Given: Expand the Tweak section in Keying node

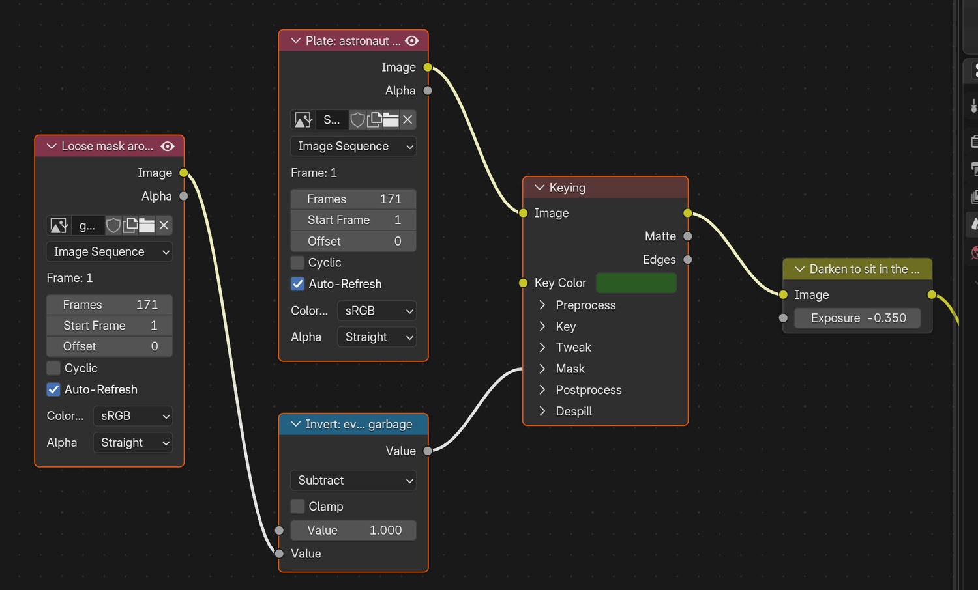Looking at the screenshot, I should (542, 348).
